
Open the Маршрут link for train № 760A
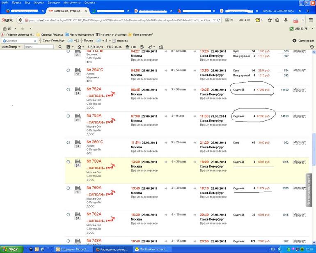tap(300, 188)
